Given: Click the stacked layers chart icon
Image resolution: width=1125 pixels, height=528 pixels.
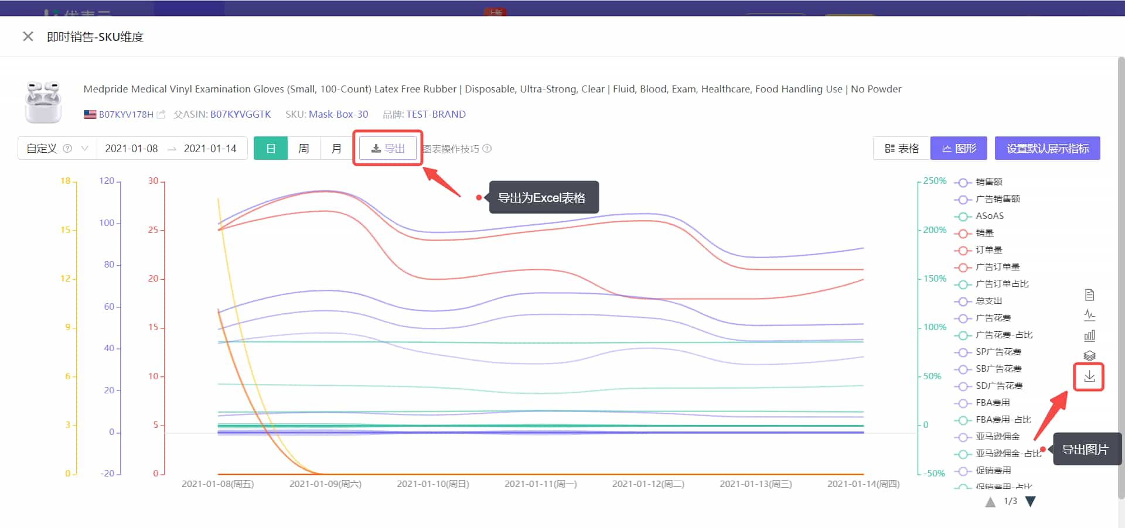Looking at the screenshot, I should point(1089,356).
